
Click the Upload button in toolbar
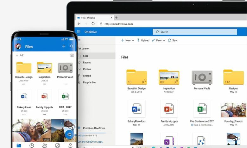click(x=143, y=40)
